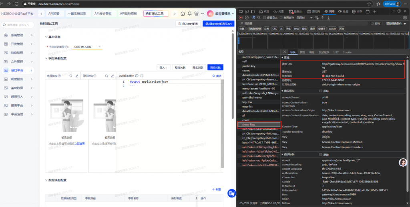Click the DevTools record network log icon

[241, 18]
